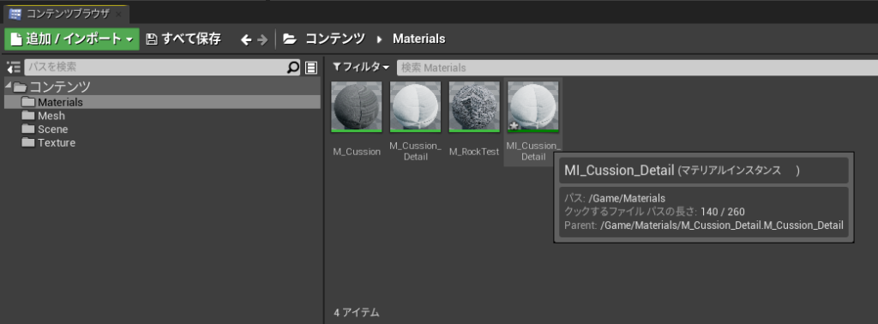Navigate back with the left arrow
This screenshot has height=324, width=878.
click(x=246, y=39)
